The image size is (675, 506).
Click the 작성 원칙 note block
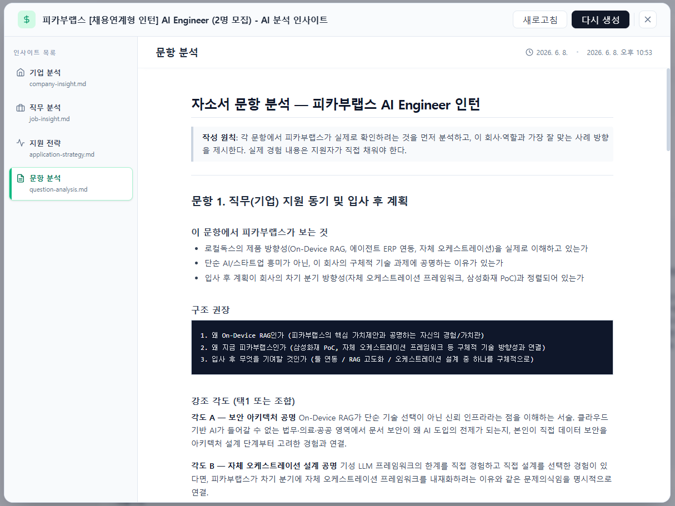click(x=402, y=143)
